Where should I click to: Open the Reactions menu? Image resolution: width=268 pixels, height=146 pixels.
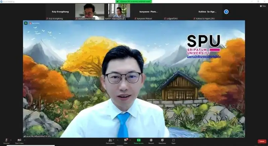[x=162, y=141]
